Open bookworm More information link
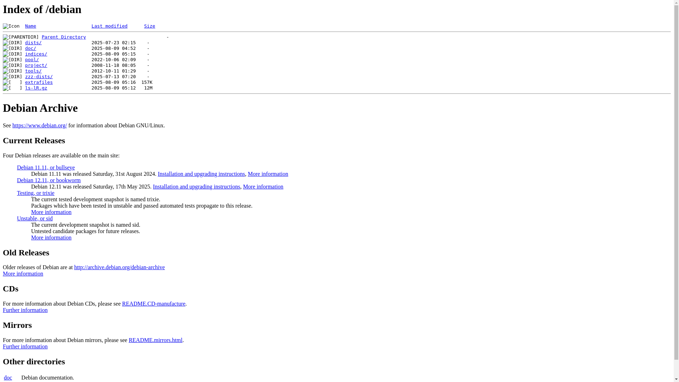679x382 pixels. (263, 187)
